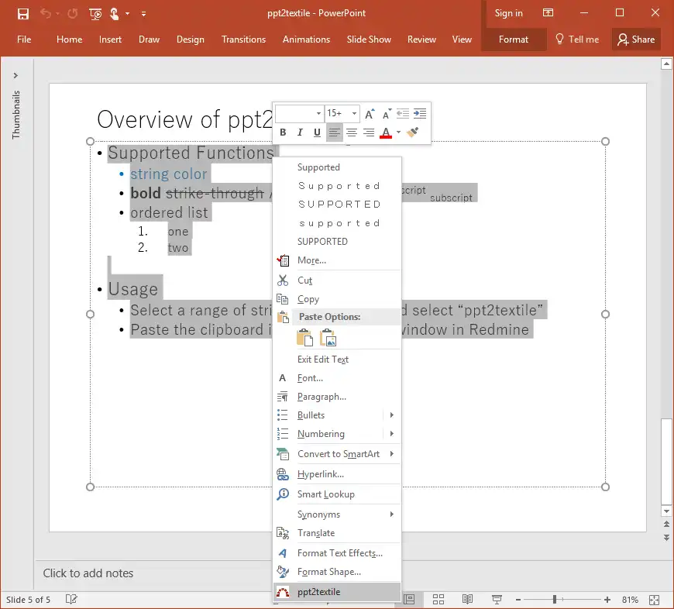The width and height of the screenshot is (674, 609).
Task: Expand the Thumbnails pane
Action: pos(16,75)
